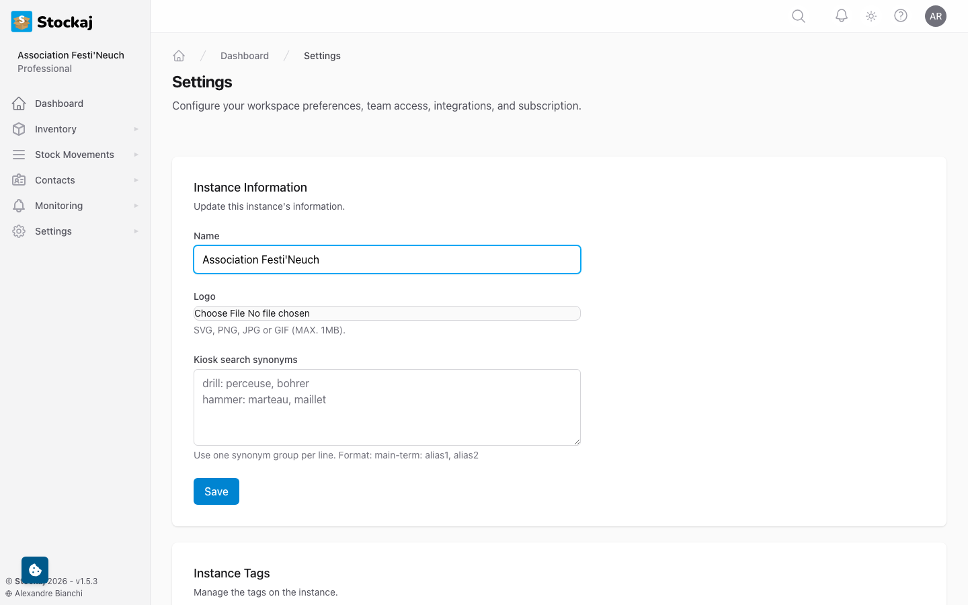
Task: Click the Monitoring bell icon in sidebar
Action: pos(19,206)
